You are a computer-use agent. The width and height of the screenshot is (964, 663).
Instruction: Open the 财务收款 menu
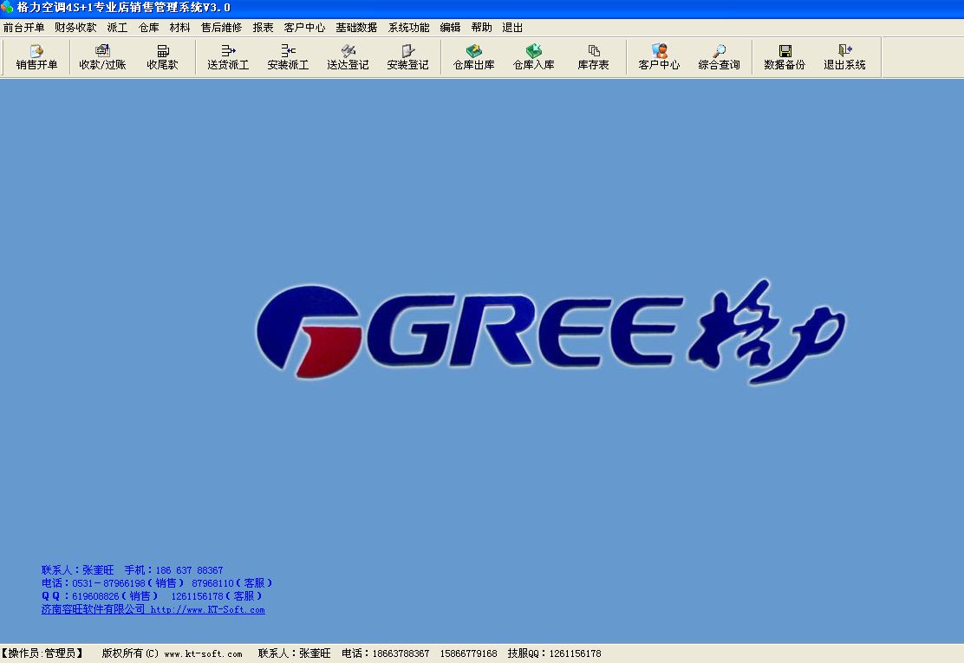tap(75, 28)
